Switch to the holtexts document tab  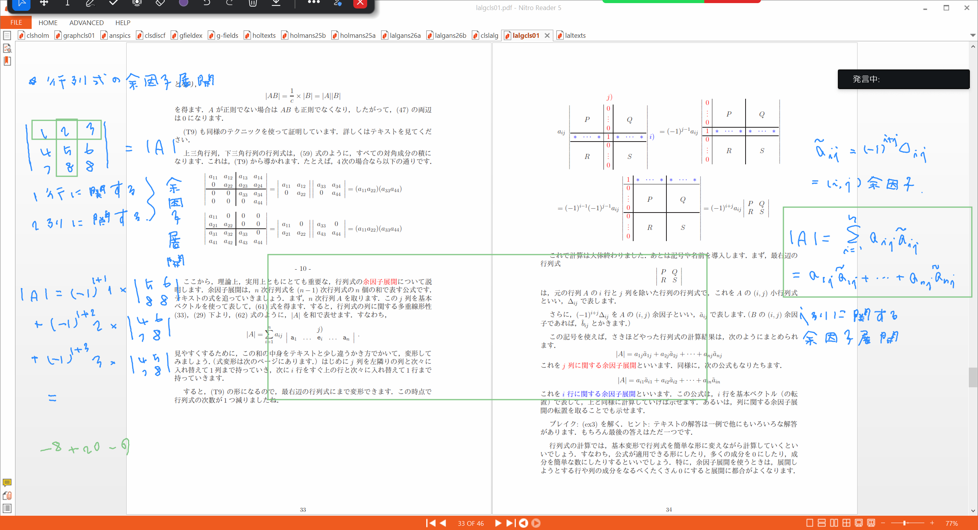260,35
